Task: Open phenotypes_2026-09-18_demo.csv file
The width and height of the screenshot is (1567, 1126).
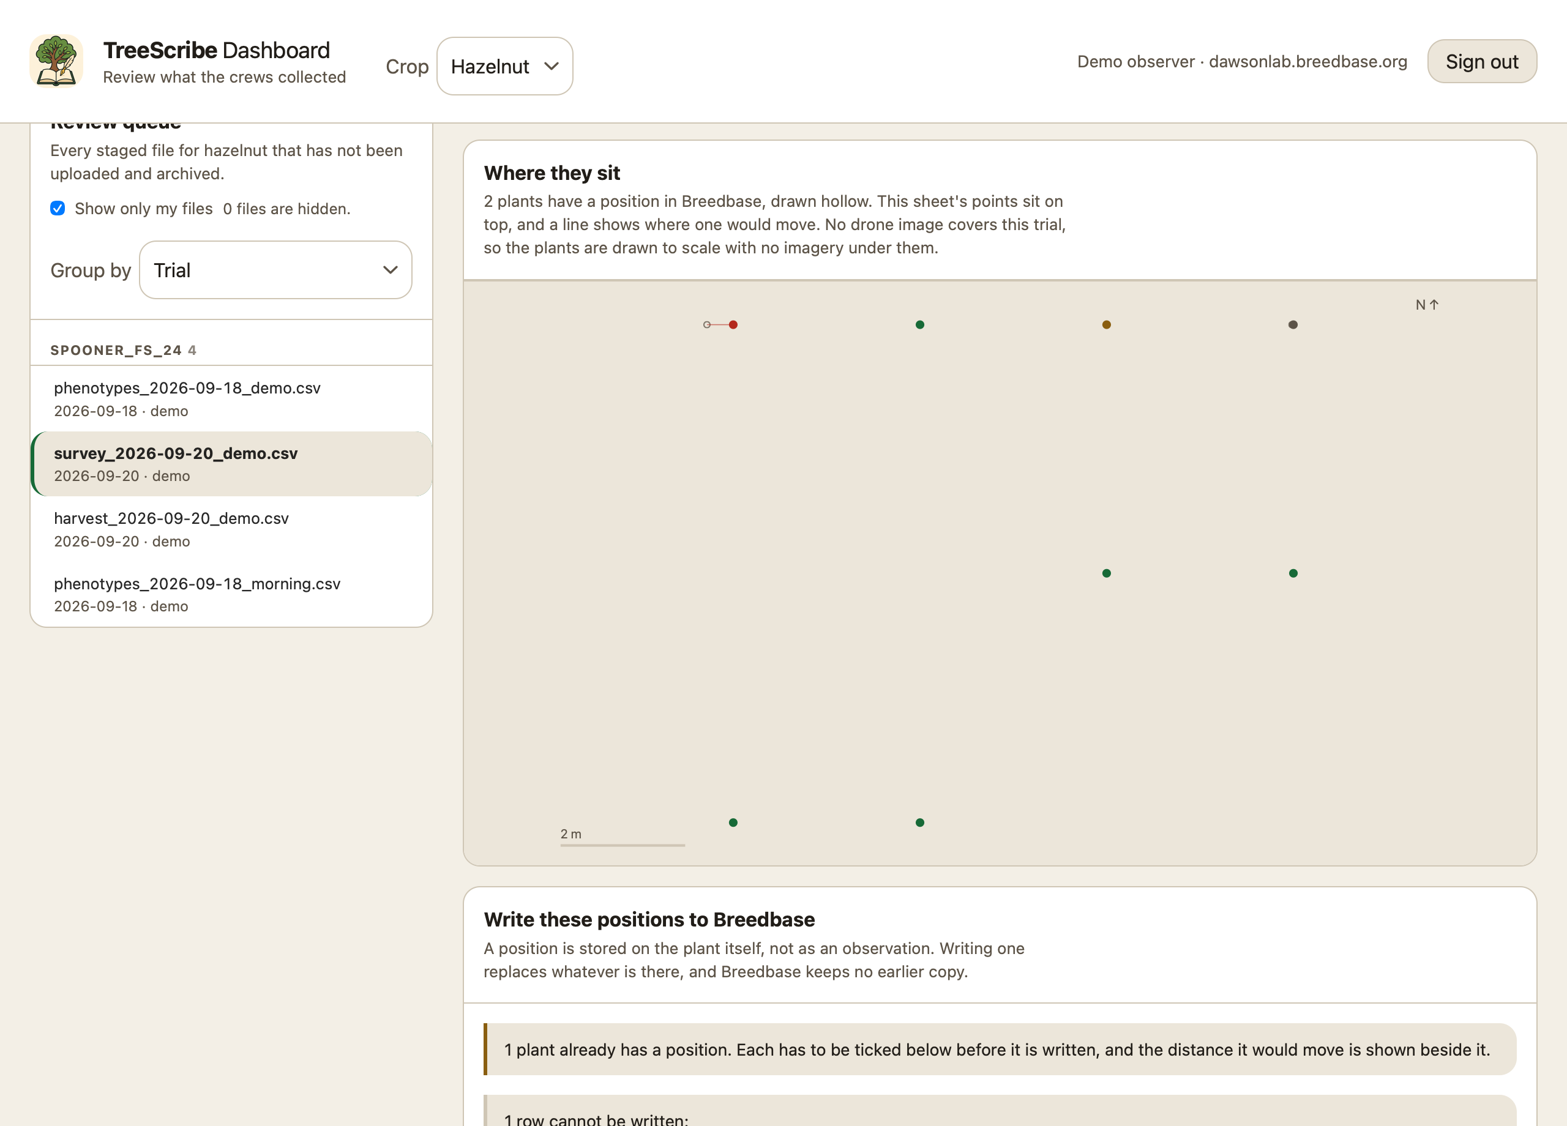Action: pyautogui.click(x=231, y=398)
